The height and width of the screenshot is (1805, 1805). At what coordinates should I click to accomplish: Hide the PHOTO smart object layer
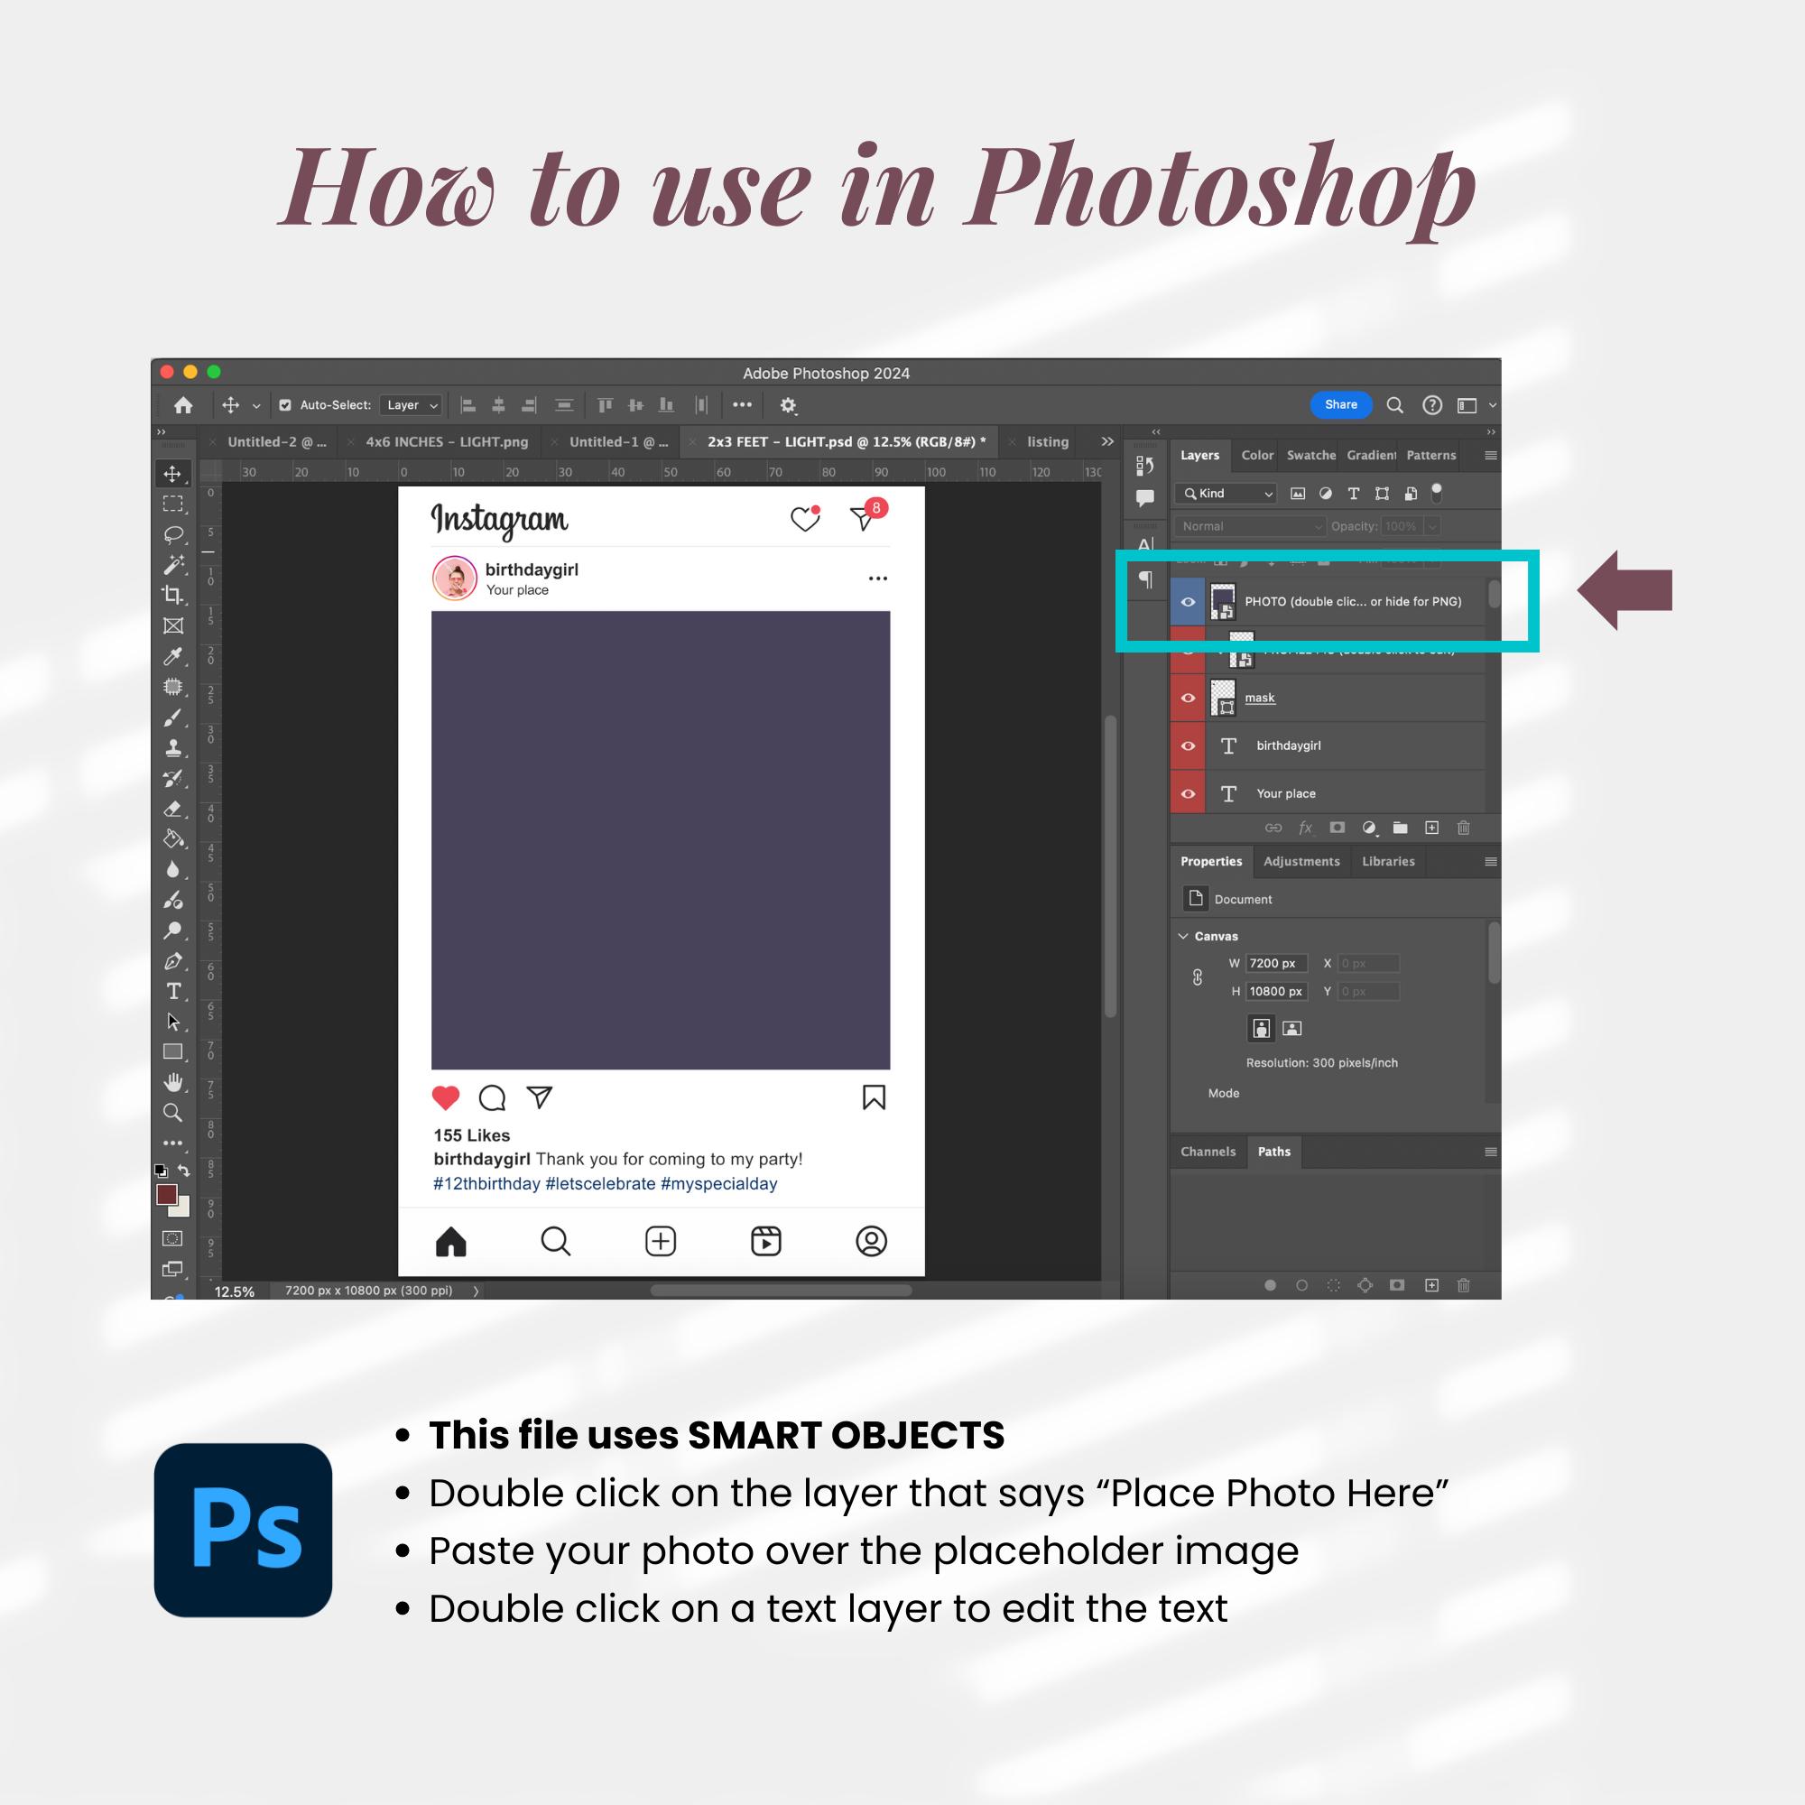(1188, 601)
